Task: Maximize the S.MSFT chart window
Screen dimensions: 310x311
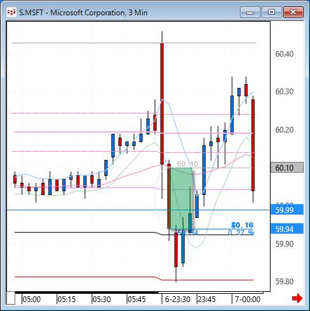Action: pyautogui.click(x=271, y=12)
